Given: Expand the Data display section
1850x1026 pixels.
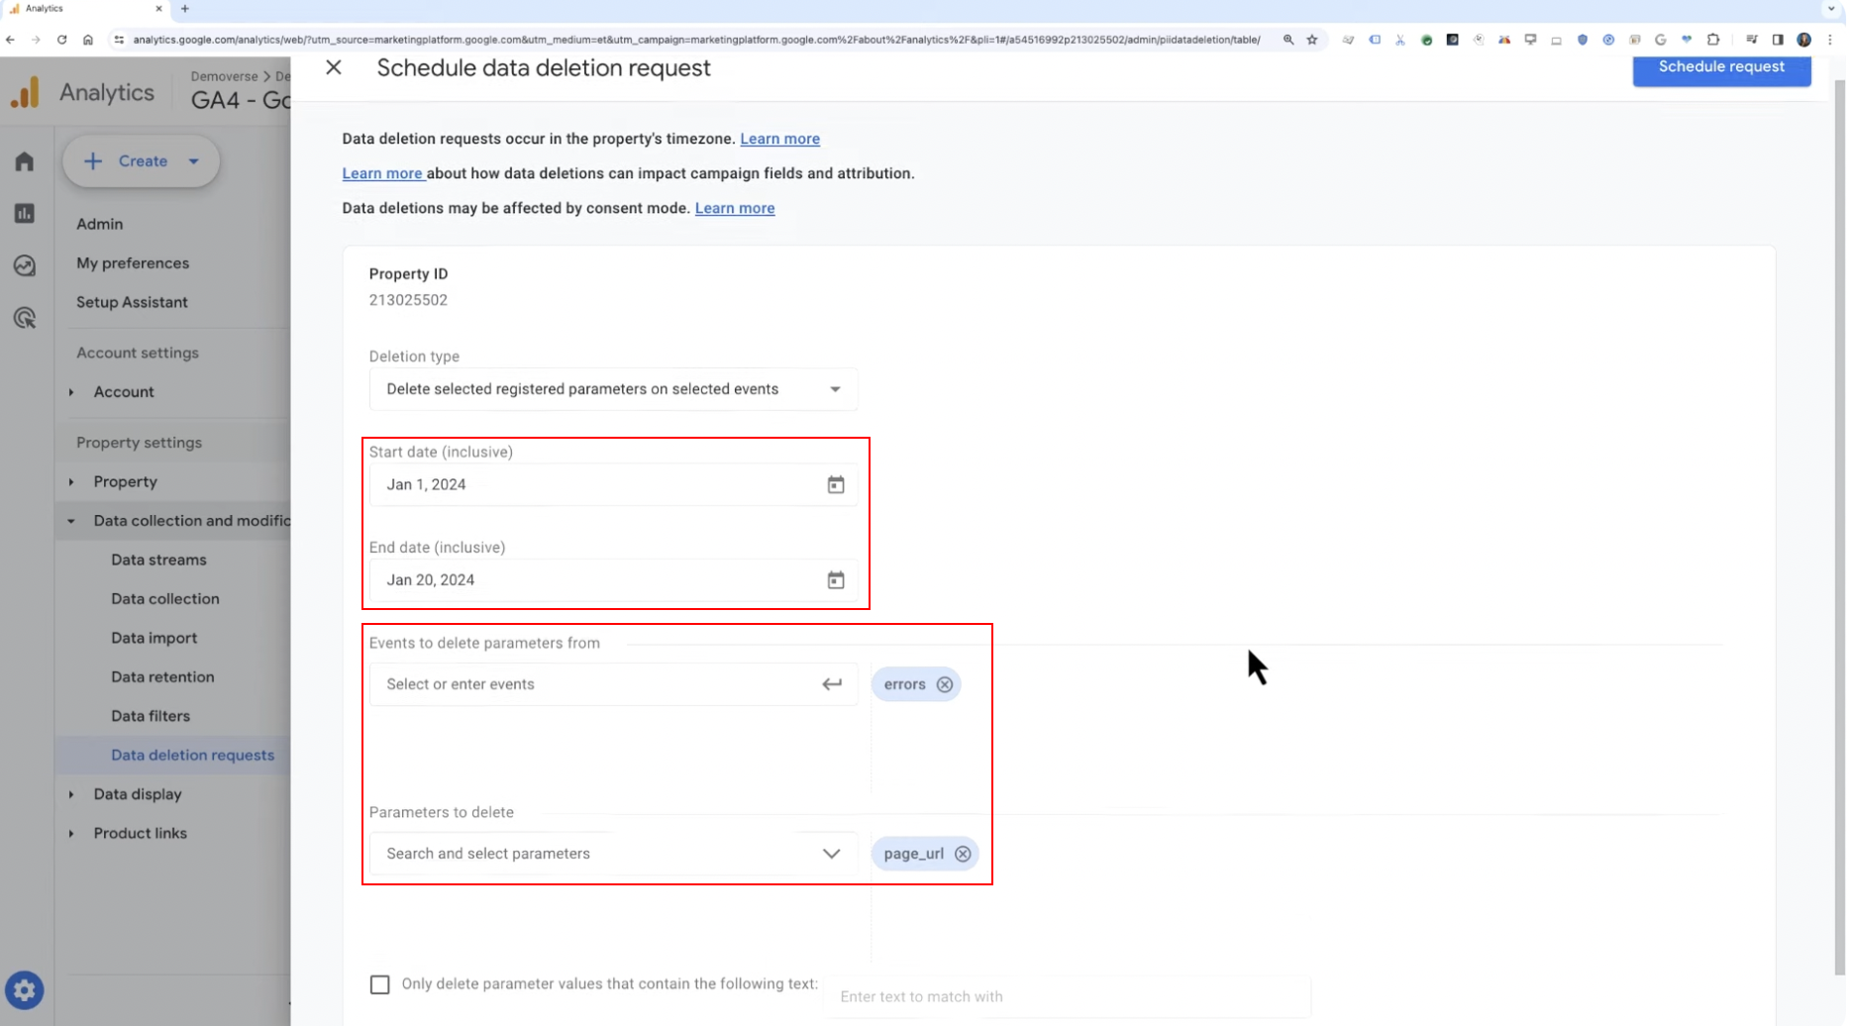Looking at the screenshot, I should coord(138,795).
